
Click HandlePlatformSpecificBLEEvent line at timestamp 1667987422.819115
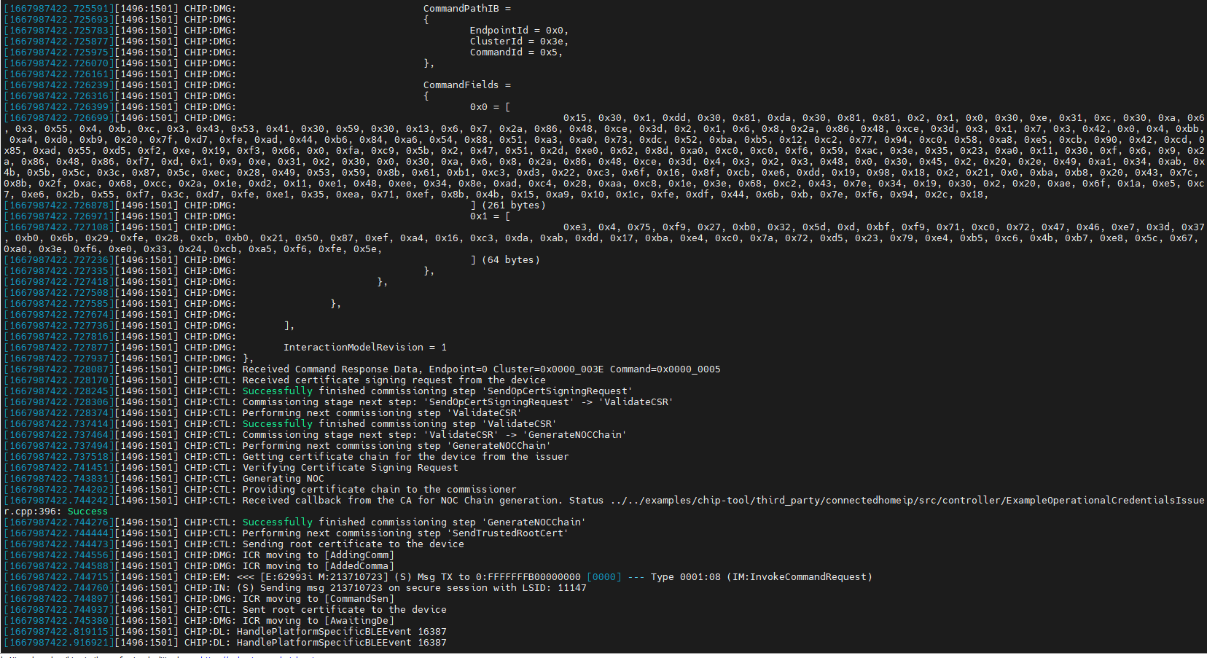pos(341,632)
